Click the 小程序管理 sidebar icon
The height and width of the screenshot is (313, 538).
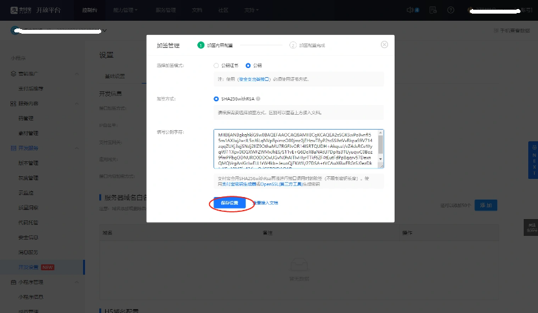14,282
